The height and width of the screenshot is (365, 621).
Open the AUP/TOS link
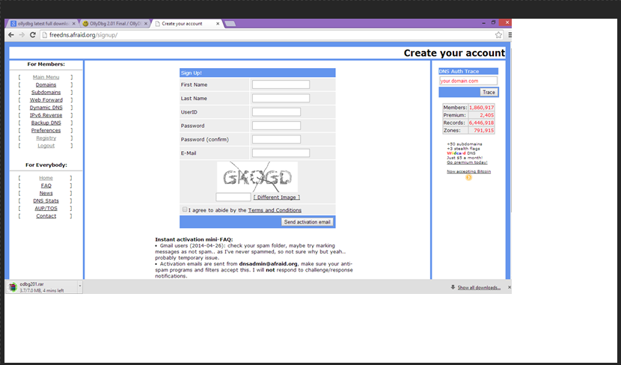tap(46, 208)
